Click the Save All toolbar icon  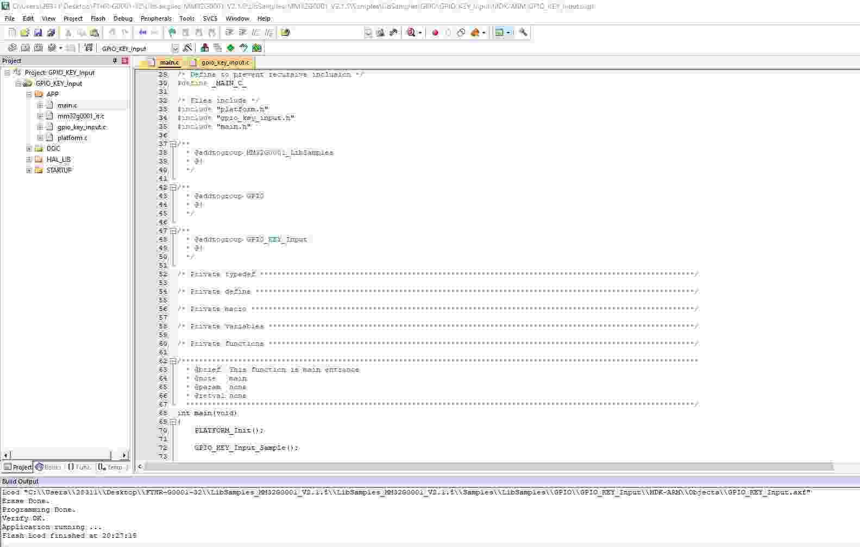[51, 33]
